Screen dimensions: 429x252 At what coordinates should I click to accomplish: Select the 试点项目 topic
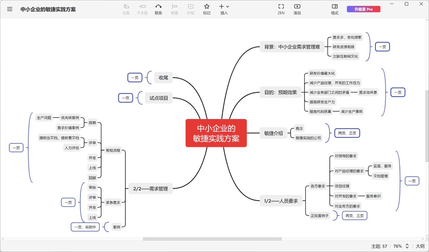159,98
